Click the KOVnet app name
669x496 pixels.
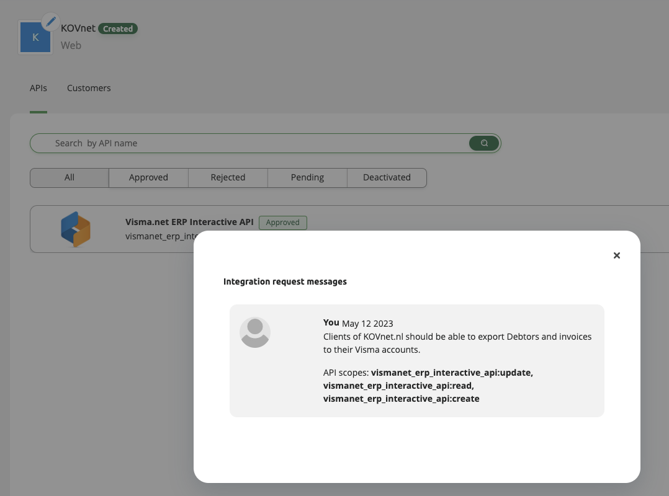[78, 28]
